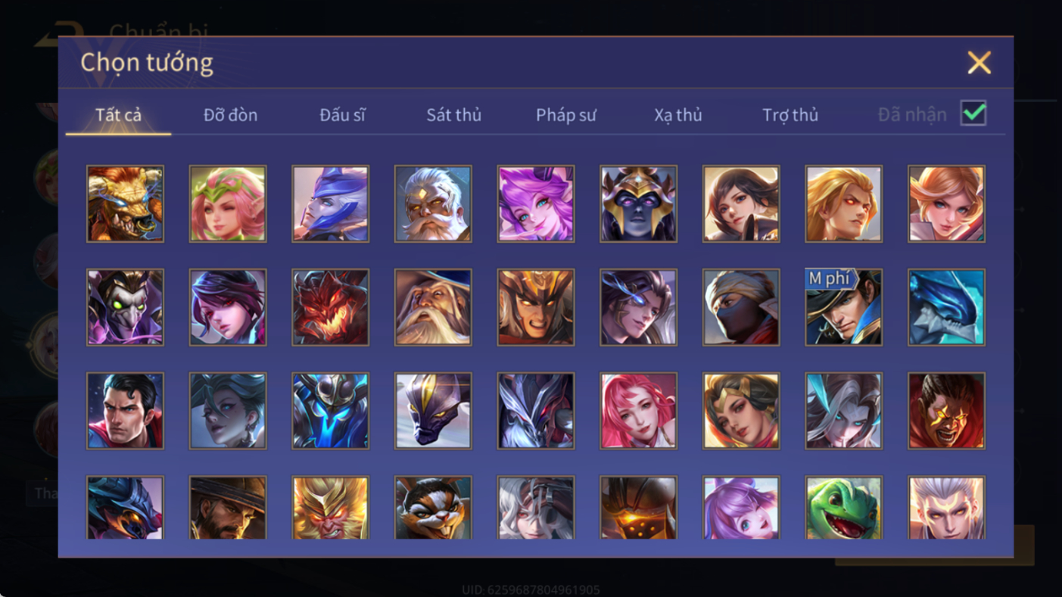This screenshot has height=597, width=1062.
Task: Close the 'Chọn tướng' dialog
Action: (979, 63)
